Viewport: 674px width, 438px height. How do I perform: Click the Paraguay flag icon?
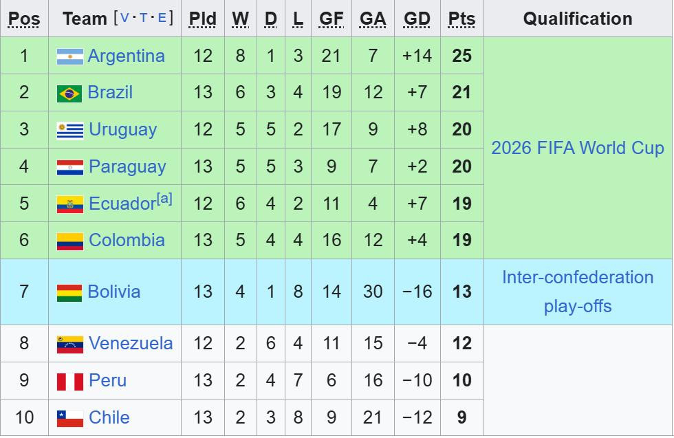tap(69, 167)
